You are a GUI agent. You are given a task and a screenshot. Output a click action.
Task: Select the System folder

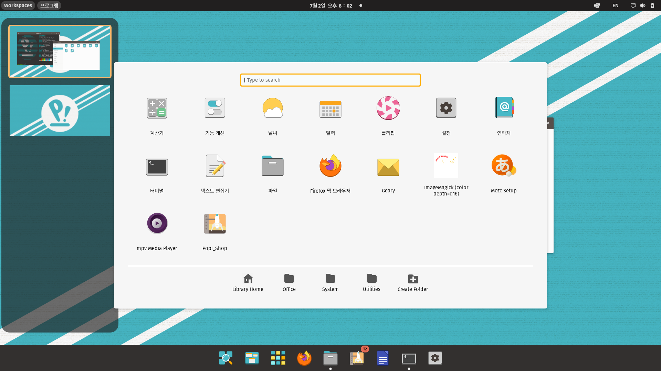click(330, 283)
